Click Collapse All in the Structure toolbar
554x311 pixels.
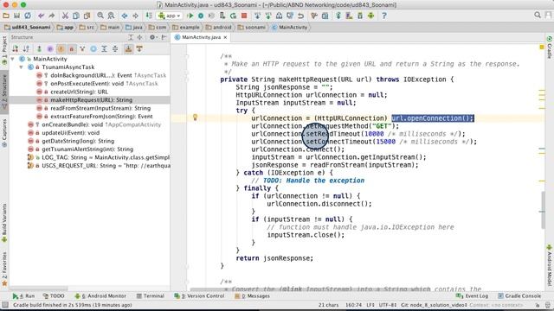pyautogui.click(x=115, y=49)
